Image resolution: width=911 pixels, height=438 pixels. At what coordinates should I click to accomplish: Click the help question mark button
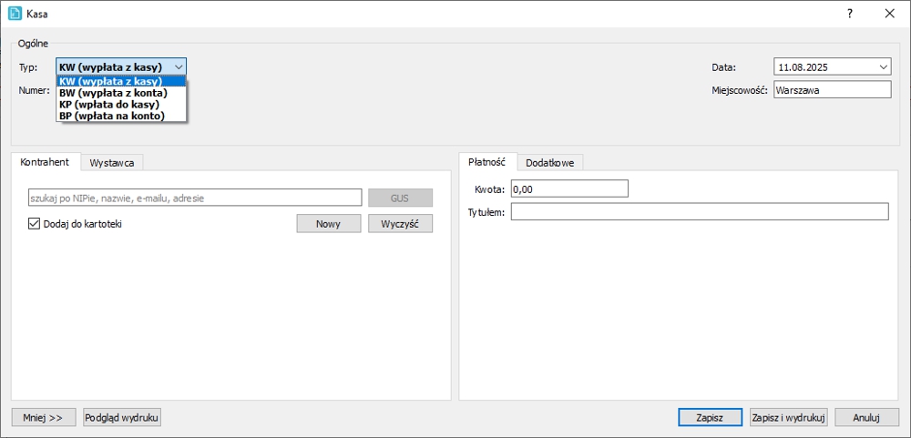(849, 14)
